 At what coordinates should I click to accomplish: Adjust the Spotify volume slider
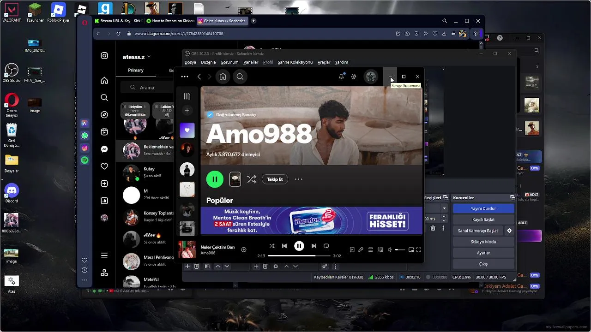(x=400, y=250)
